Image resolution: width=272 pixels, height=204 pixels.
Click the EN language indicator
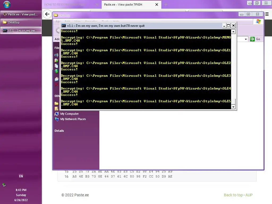coord(21,176)
